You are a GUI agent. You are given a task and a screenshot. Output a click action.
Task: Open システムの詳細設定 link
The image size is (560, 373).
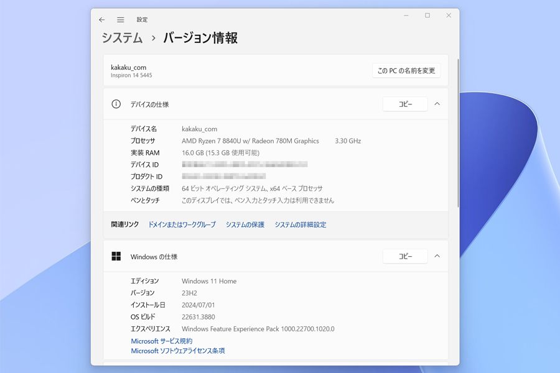[301, 224]
